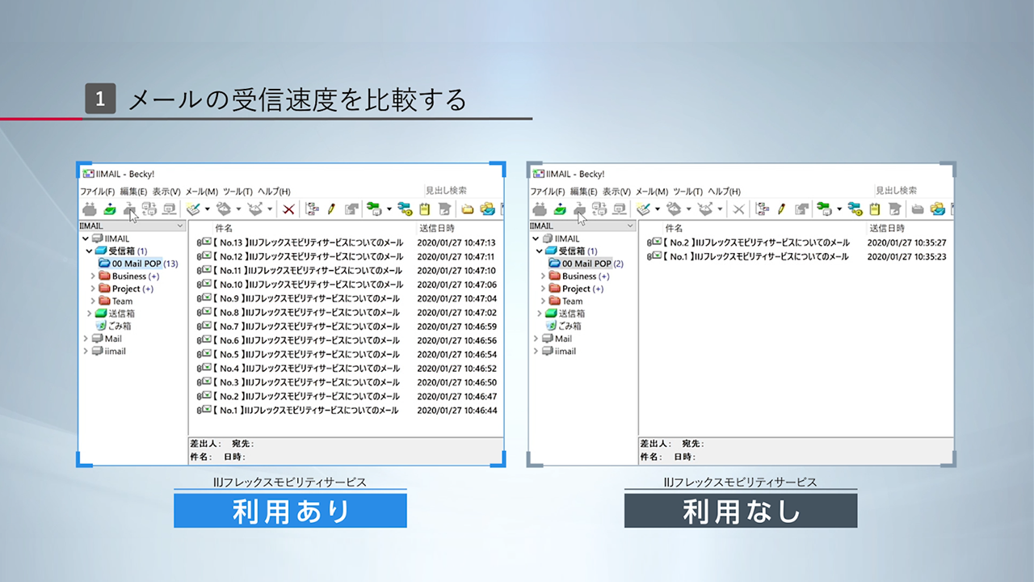Click the blue-and-yellow folders icon in 利用あり window
The height and width of the screenshot is (582, 1034).
(487, 209)
